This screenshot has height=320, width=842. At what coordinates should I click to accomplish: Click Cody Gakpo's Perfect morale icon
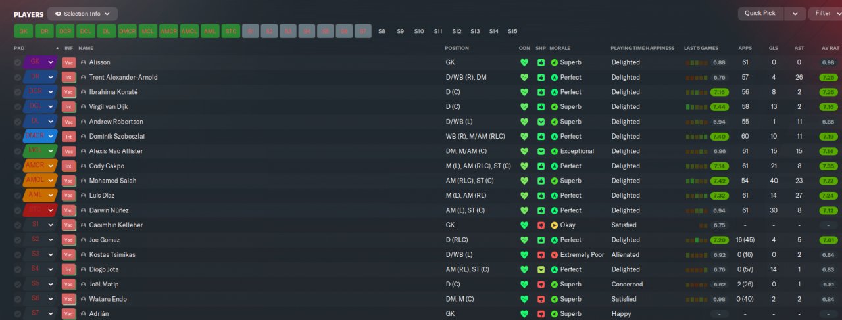point(554,166)
